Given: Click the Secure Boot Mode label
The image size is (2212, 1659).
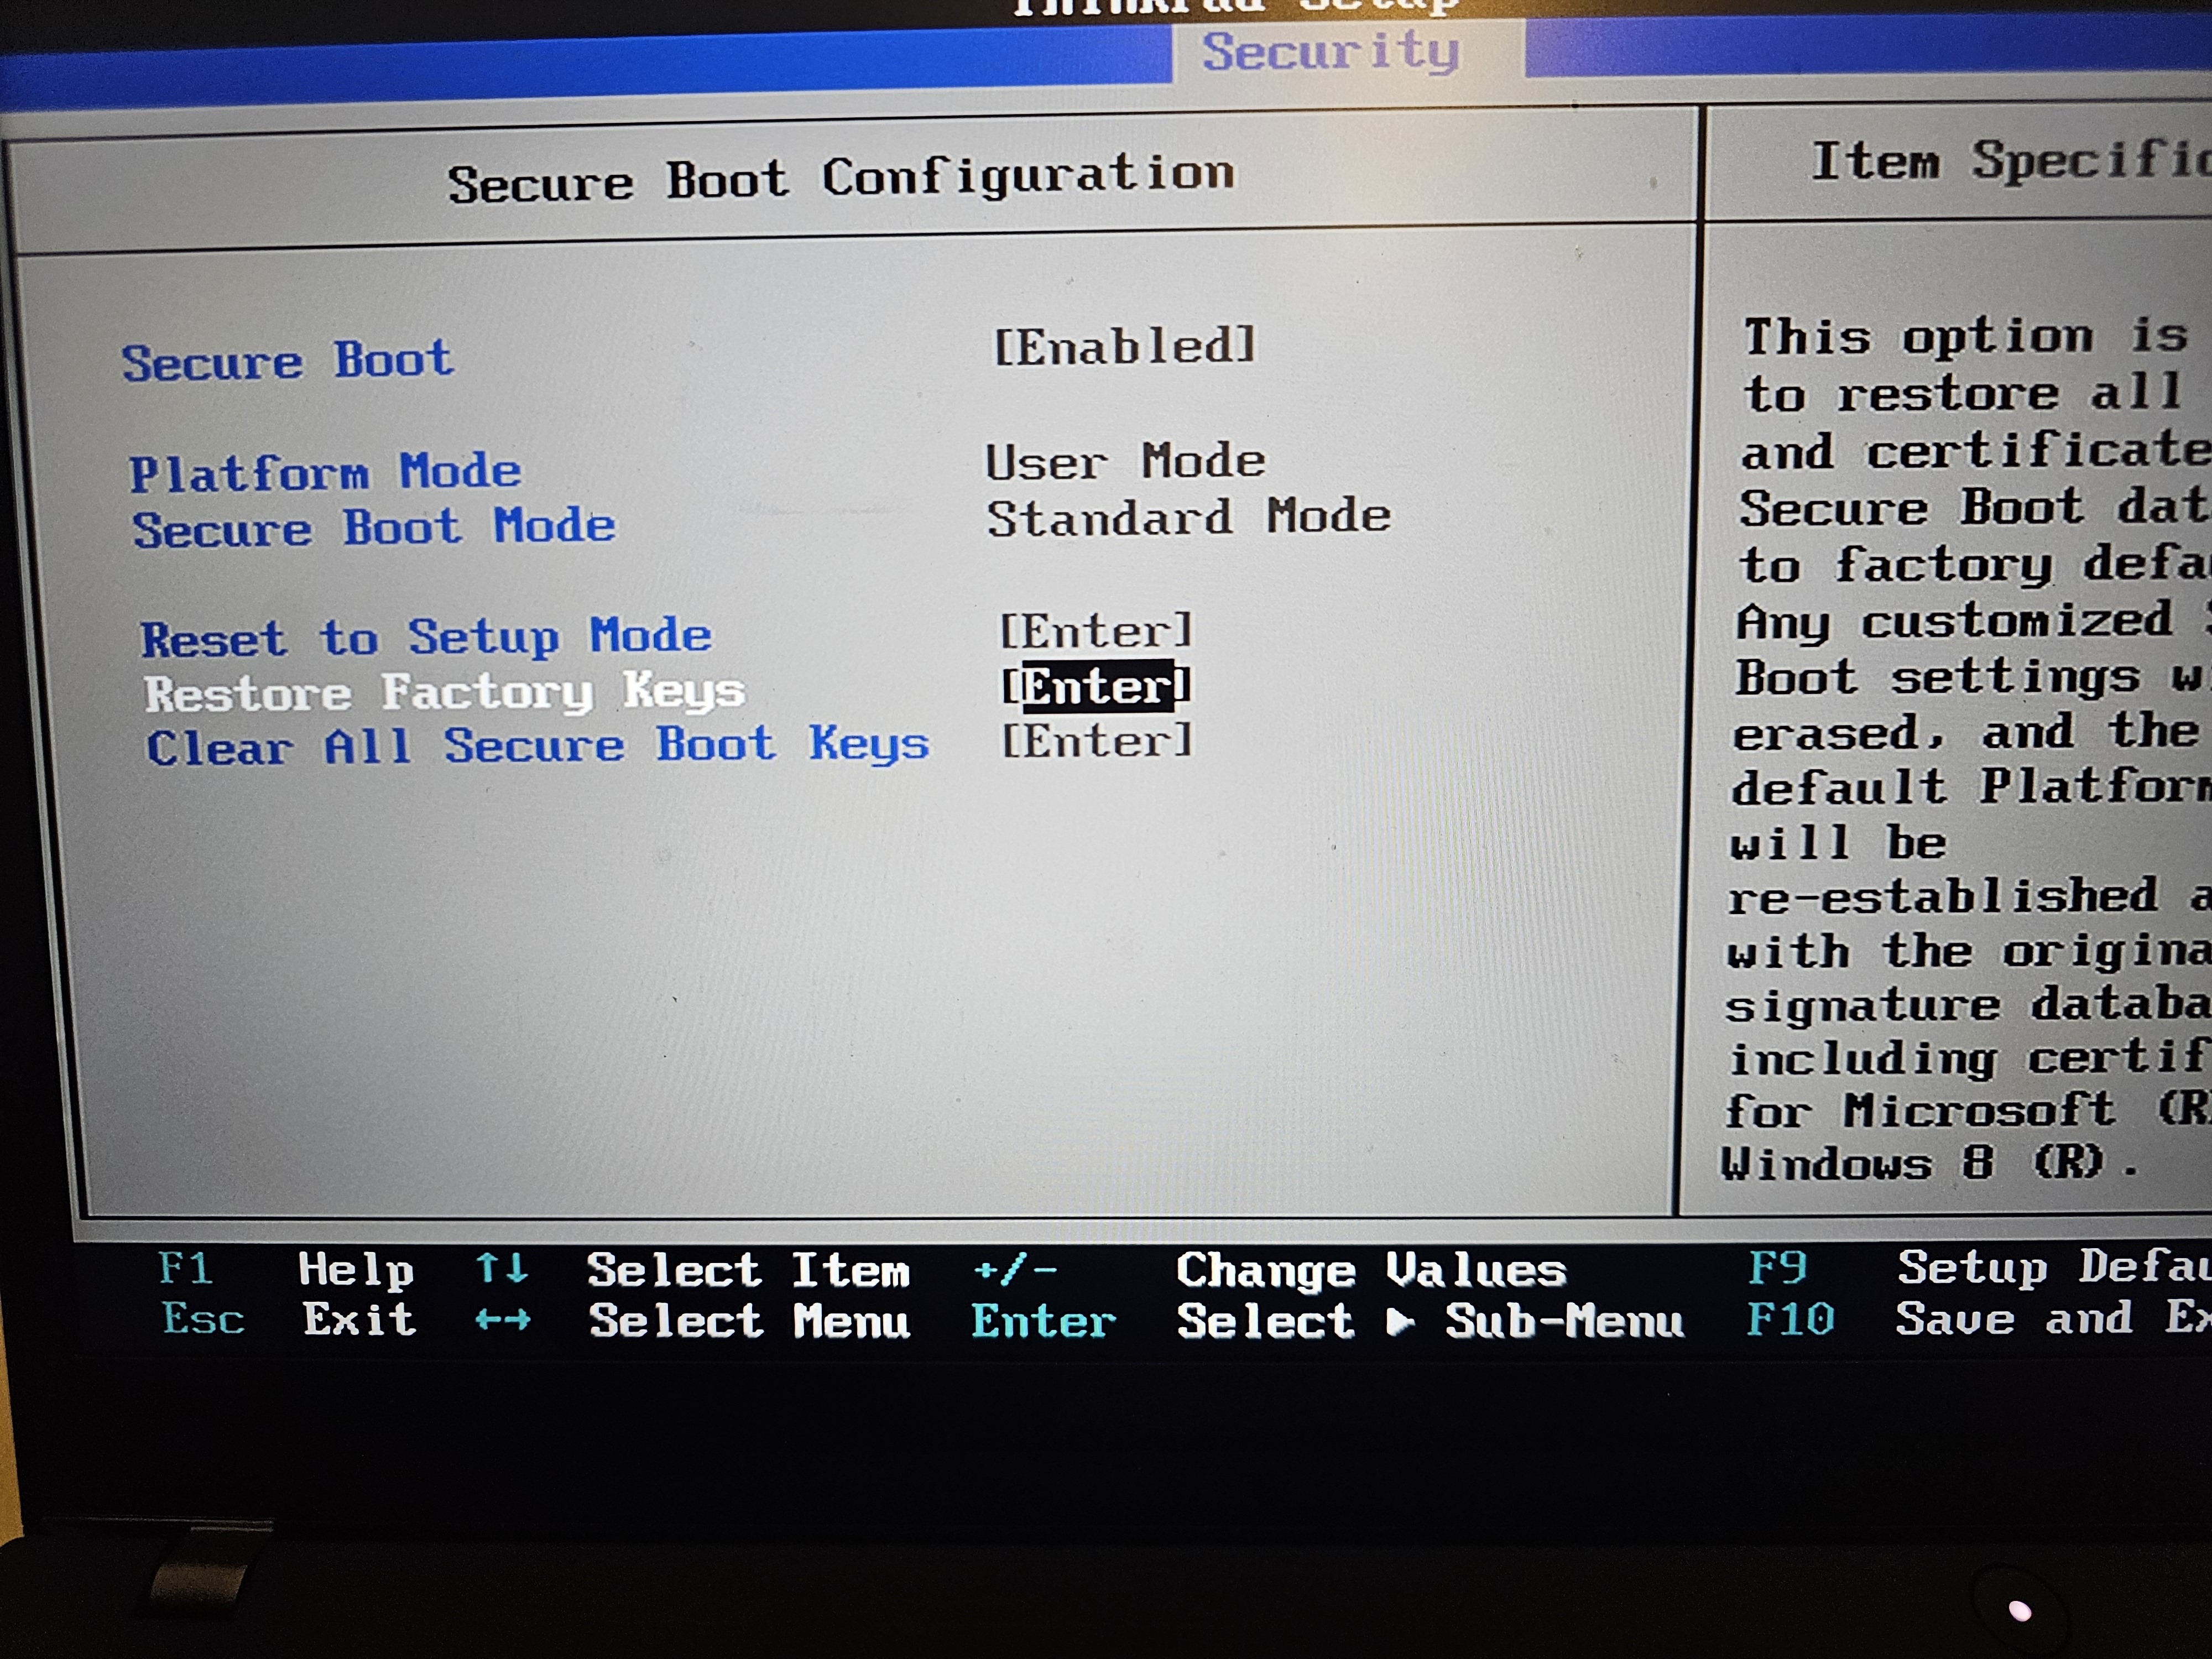Looking at the screenshot, I should tap(374, 527).
